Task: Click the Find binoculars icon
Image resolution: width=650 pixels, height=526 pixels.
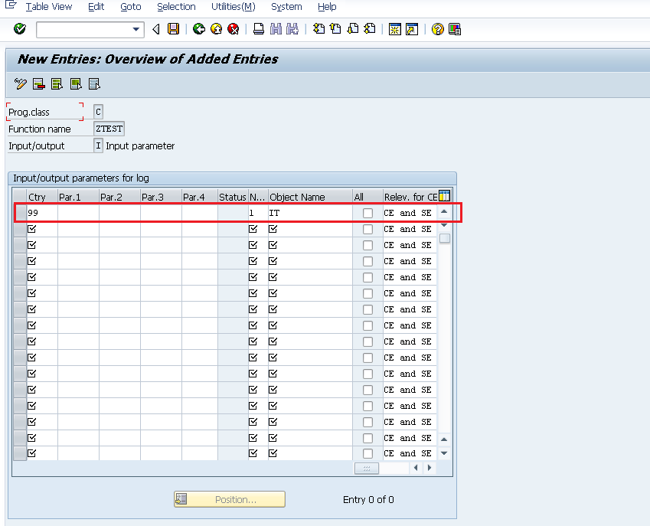Action: (x=276, y=29)
